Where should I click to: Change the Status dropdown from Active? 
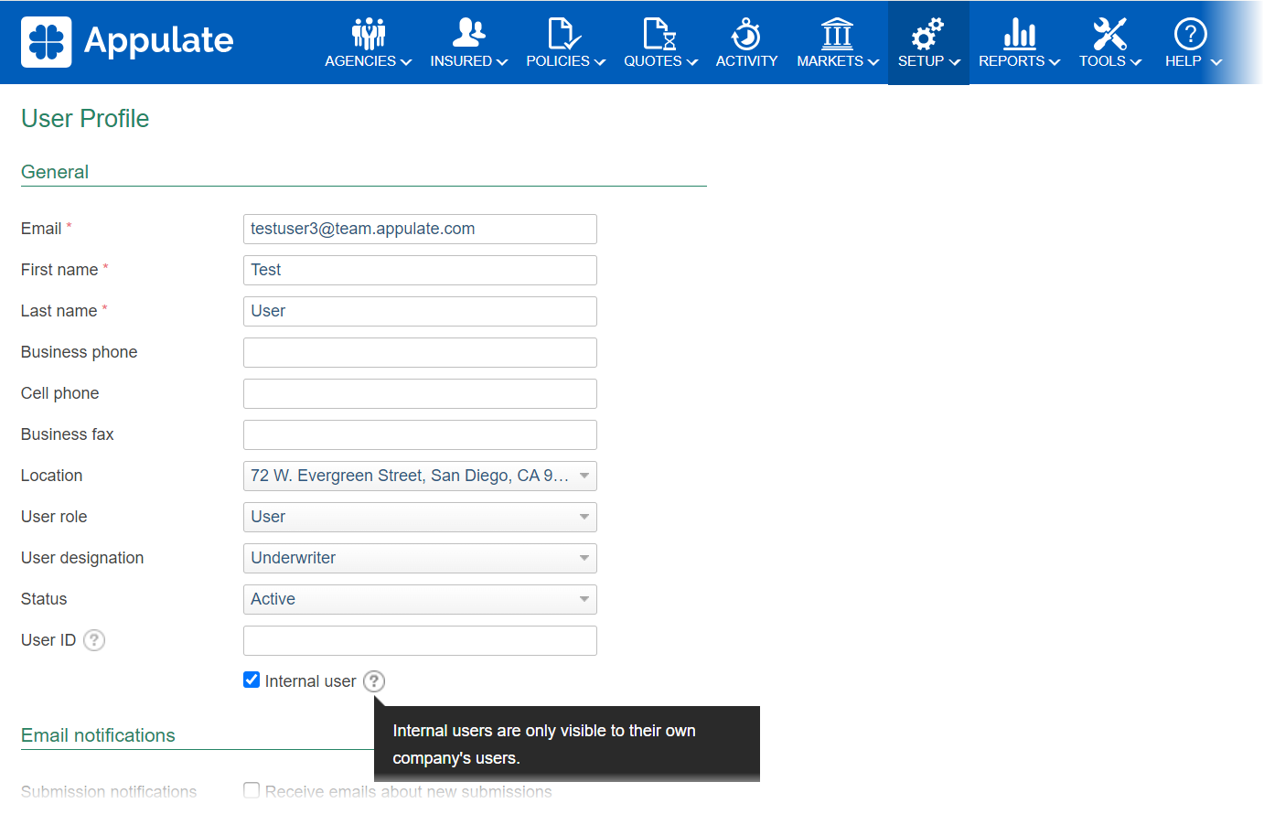coord(420,599)
